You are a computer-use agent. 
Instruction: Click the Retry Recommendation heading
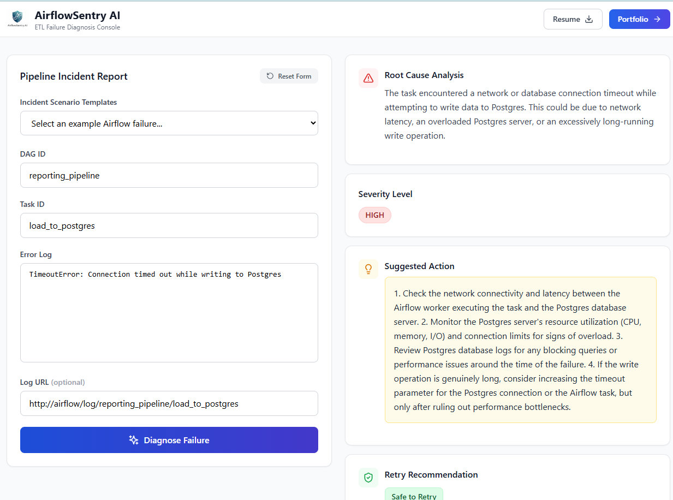(x=431, y=475)
